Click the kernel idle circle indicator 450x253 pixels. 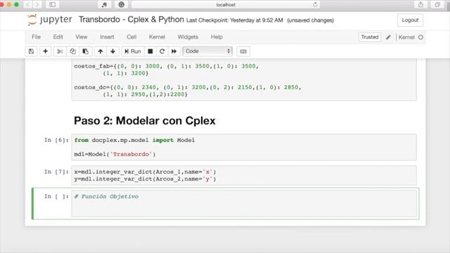[420, 37]
